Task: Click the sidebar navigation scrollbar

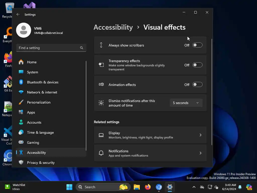Action: coord(86,106)
